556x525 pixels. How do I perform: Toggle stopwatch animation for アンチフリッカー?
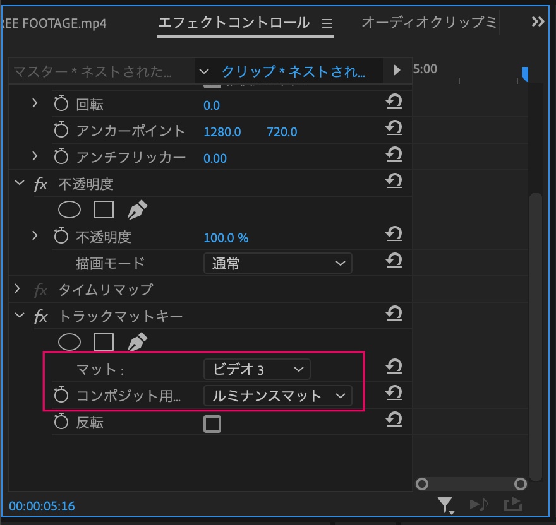click(x=61, y=156)
